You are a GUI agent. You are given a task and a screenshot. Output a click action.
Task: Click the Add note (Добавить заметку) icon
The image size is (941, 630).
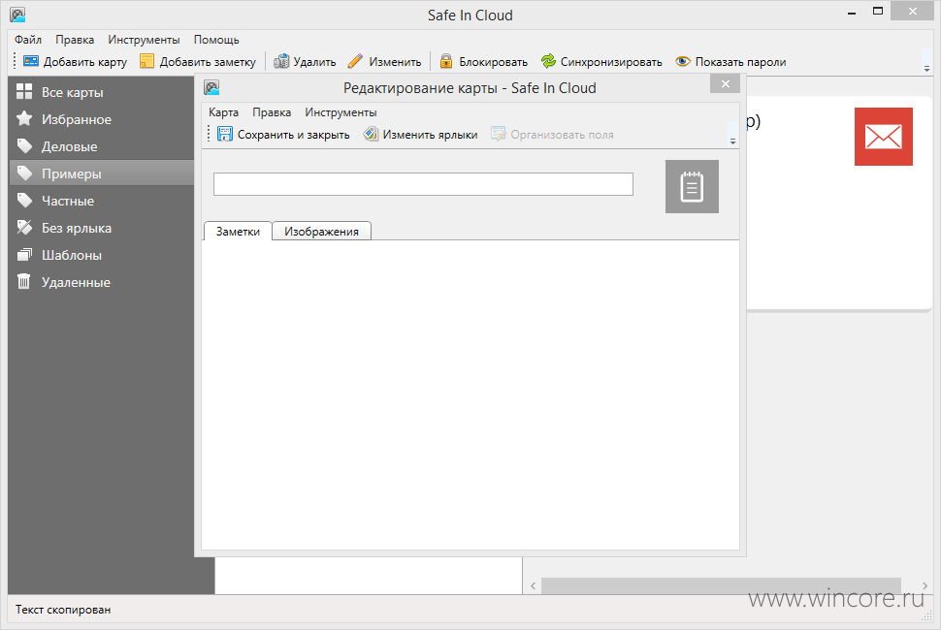146,61
